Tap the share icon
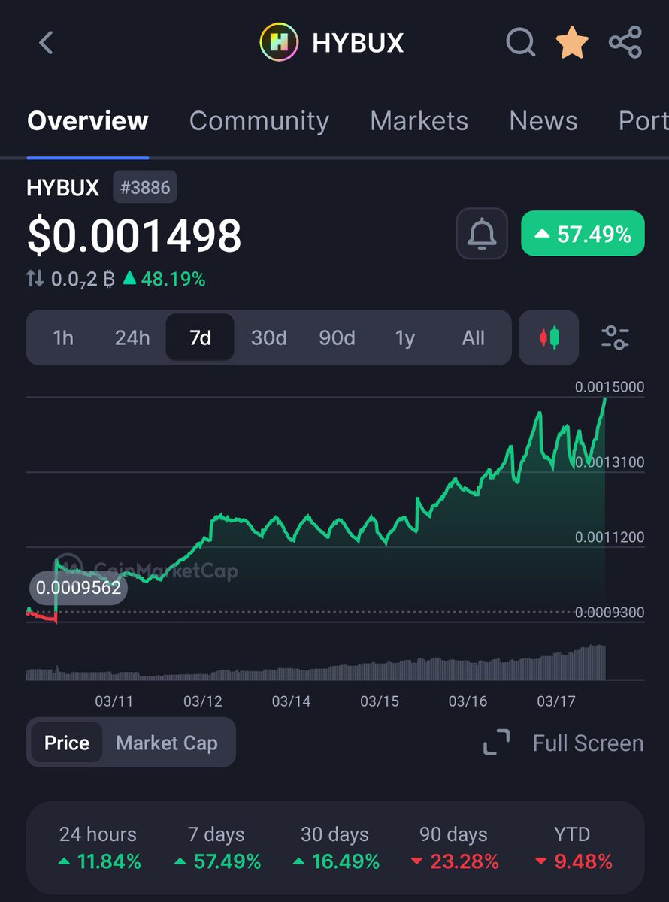Viewport: 669px width, 902px height. pos(625,42)
